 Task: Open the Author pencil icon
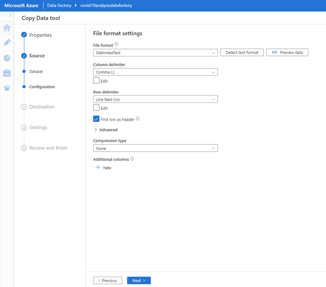(x=7, y=43)
